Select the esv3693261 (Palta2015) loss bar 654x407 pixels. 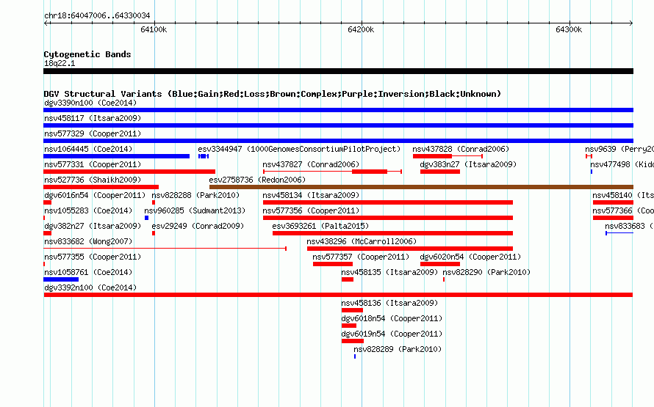(x=392, y=233)
